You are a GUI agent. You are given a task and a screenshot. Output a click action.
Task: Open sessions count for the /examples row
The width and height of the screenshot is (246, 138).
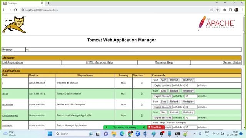click(142, 105)
